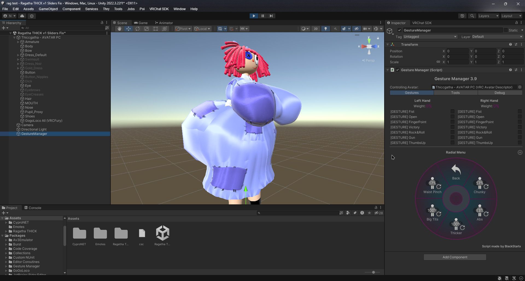Open Transform component preset icon
The height and width of the screenshot is (281, 525).
point(516,45)
